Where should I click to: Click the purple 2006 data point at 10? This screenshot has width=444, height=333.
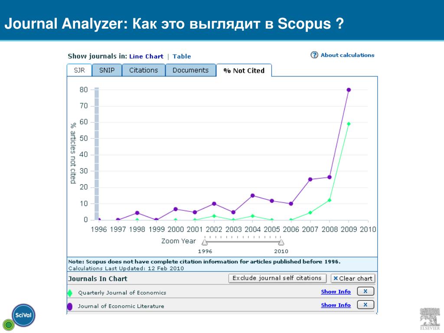click(x=291, y=204)
